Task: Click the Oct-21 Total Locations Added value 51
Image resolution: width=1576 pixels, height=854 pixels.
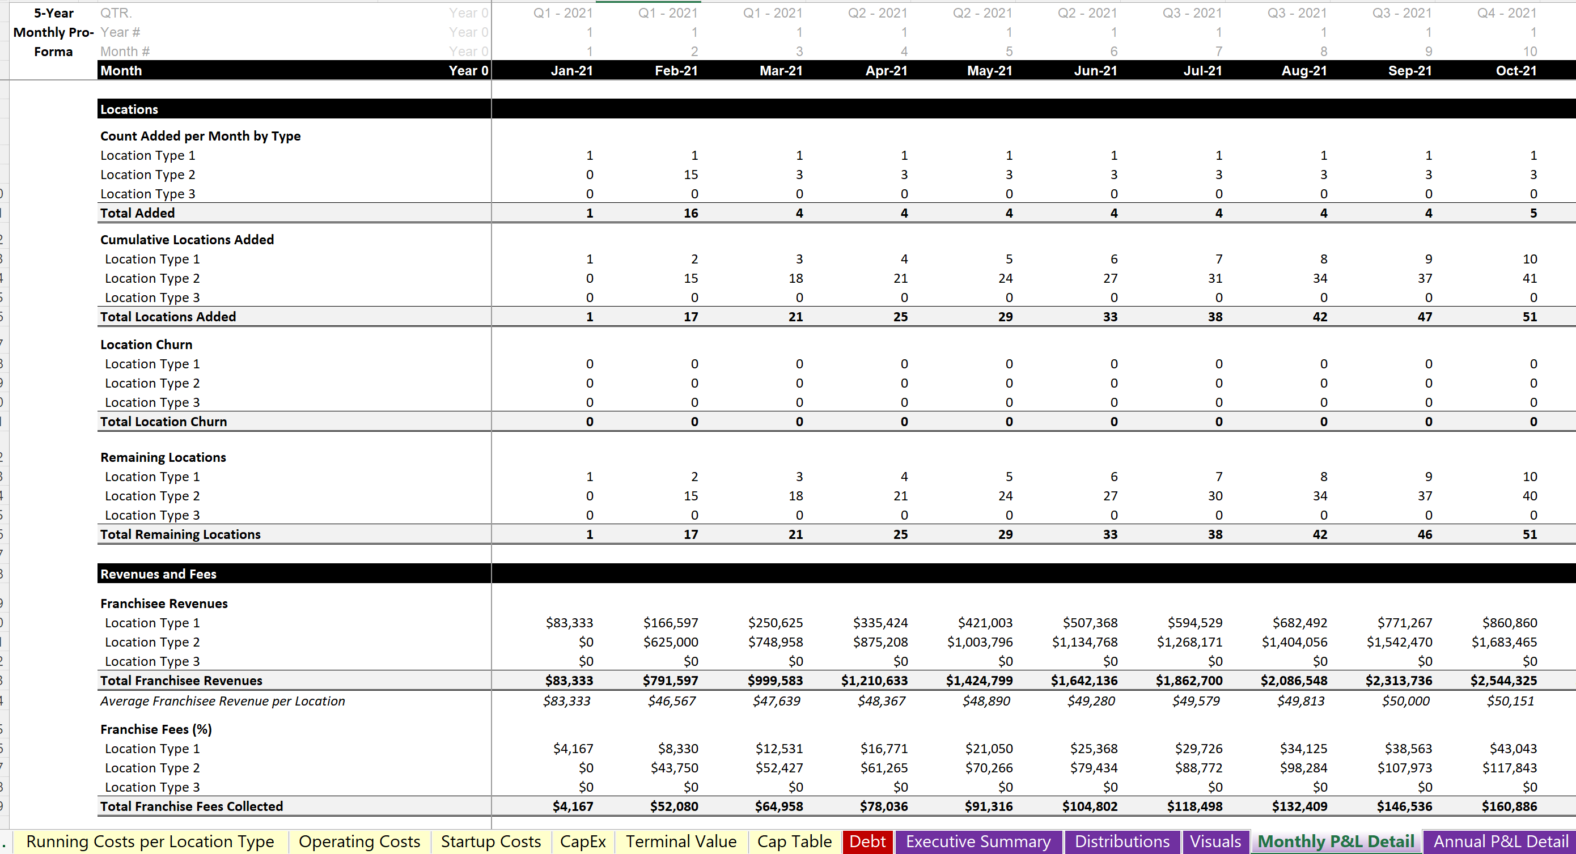Action: [1530, 316]
